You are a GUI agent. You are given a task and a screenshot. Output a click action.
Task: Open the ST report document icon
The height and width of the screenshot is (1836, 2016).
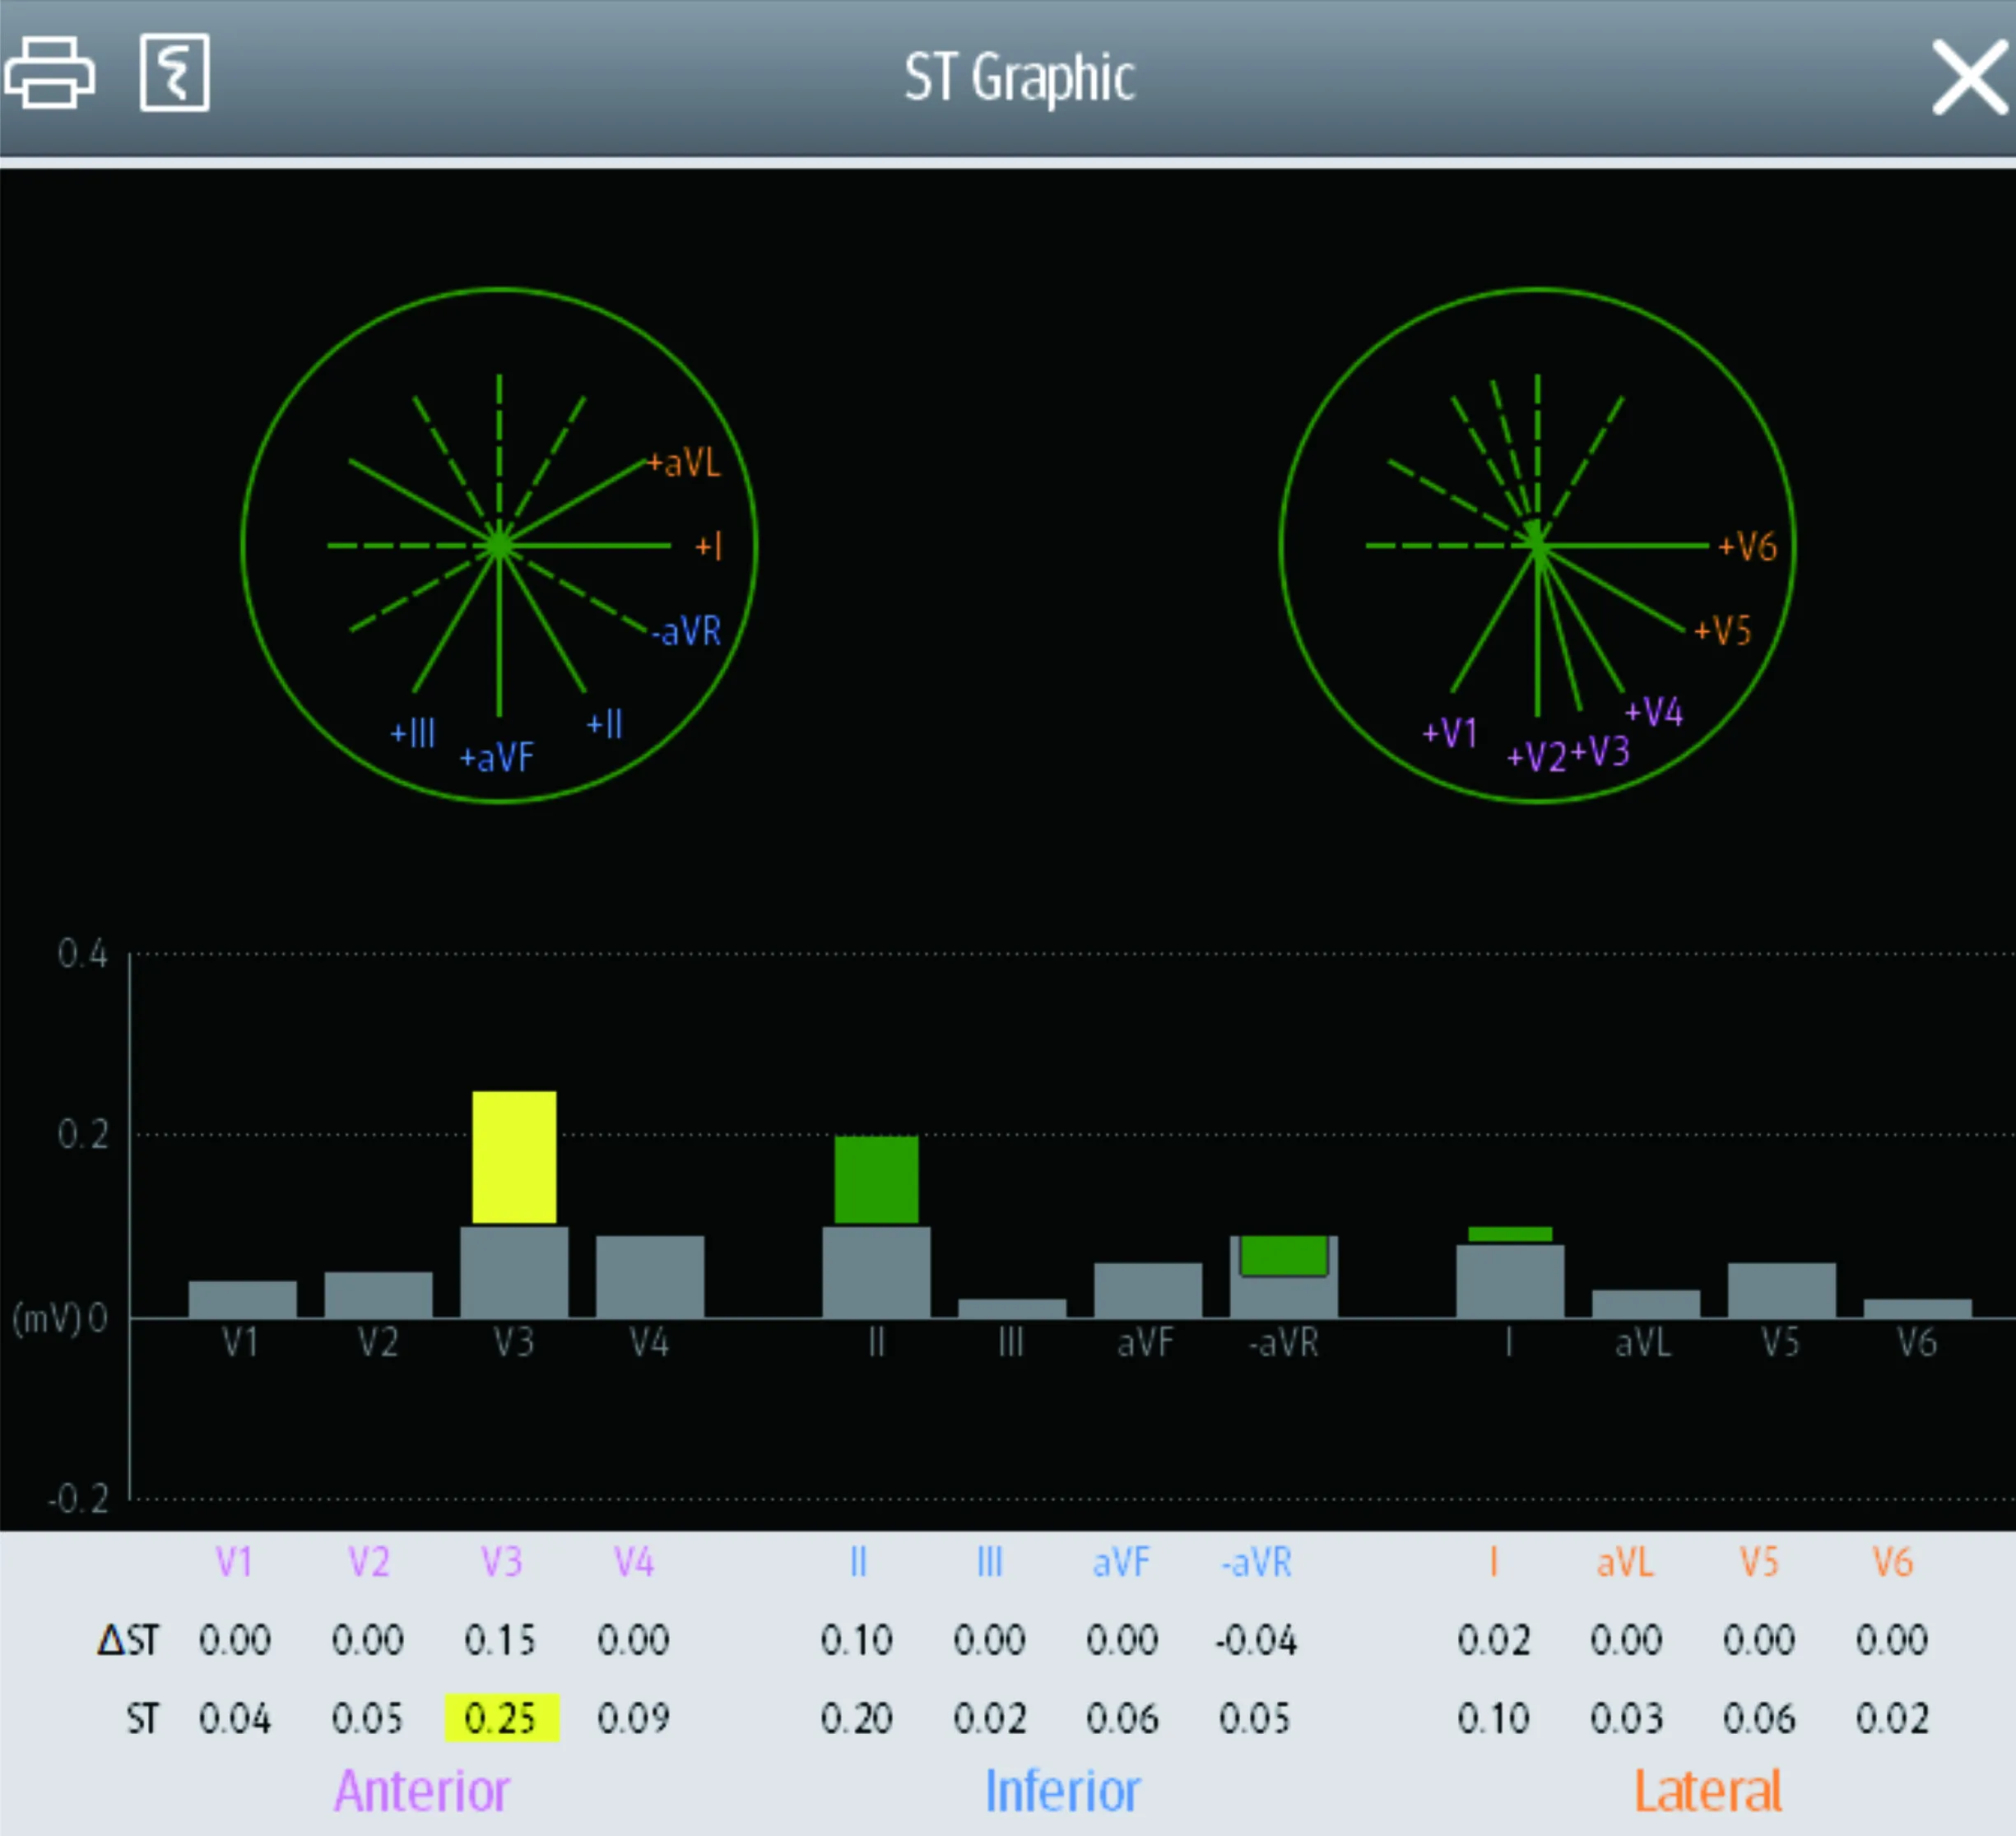(x=174, y=73)
